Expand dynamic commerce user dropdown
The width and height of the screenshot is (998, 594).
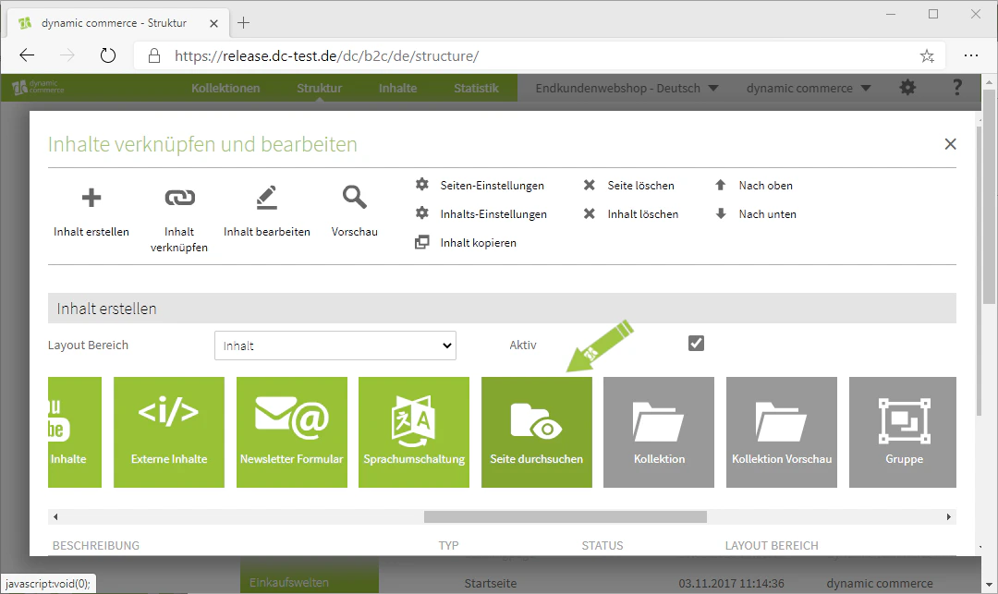(x=809, y=89)
